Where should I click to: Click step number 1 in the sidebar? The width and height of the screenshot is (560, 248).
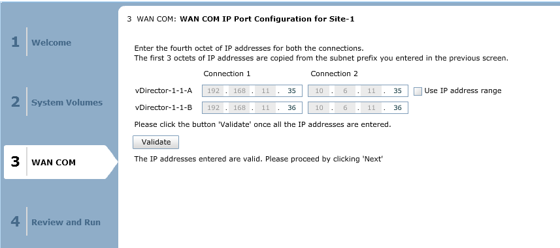[15, 42]
